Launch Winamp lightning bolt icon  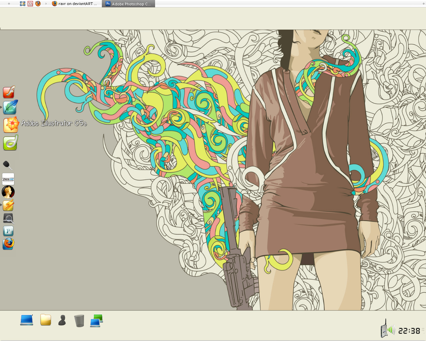pos(8,205)
